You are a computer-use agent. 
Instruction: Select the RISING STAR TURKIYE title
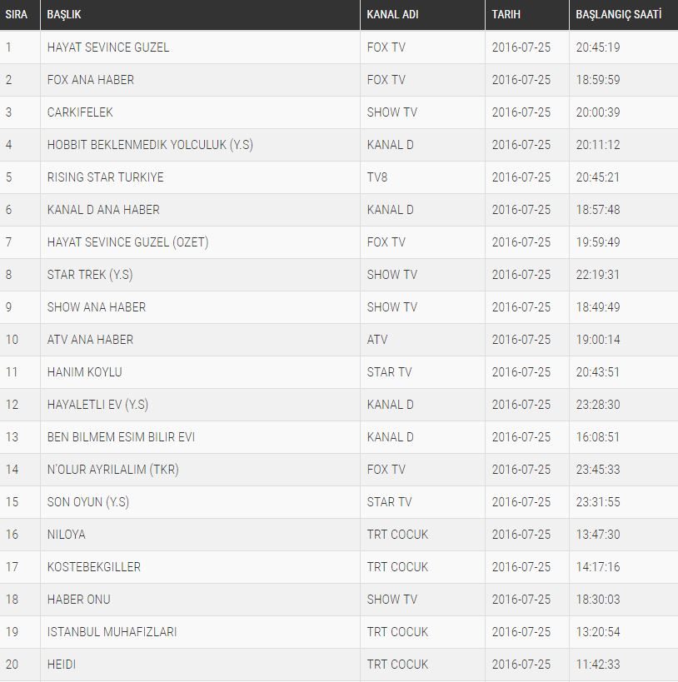105,177
